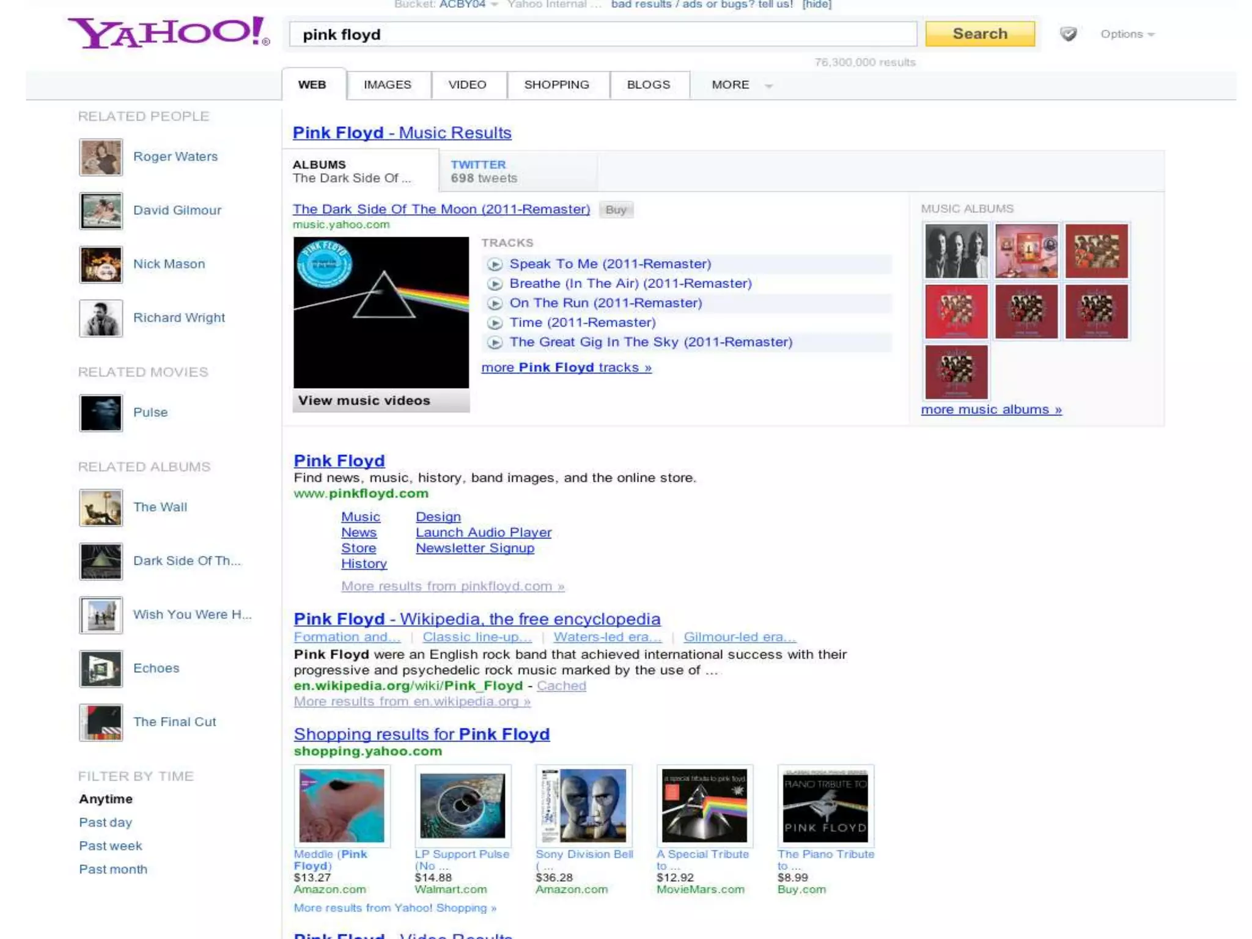
Task: Click the Meddle shopping product image
Action: 342,805
